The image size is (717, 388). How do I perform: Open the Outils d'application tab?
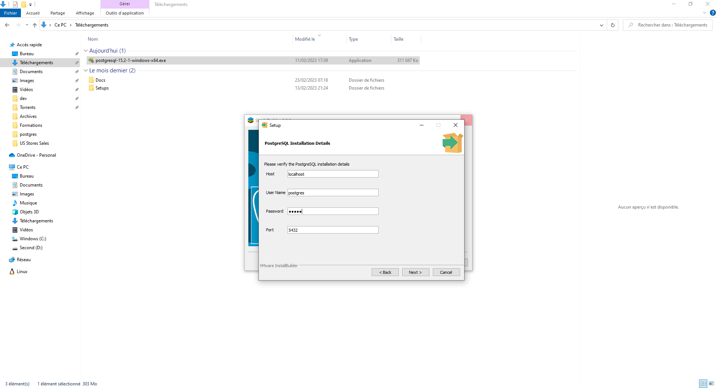125,13
